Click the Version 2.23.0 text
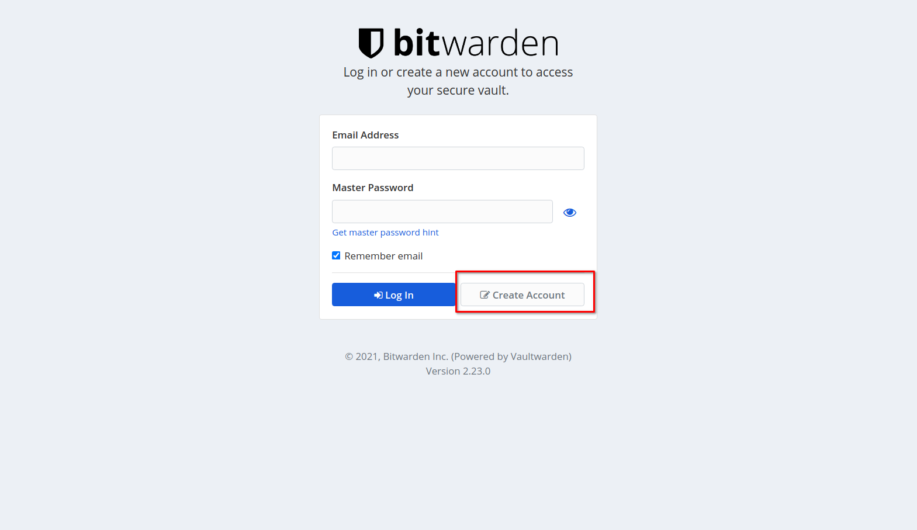This screenshot has height=530, width=917. pyautogui.click(x=458, y=371)
